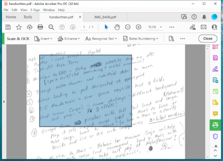The image size is (223, 161).
Task: Switch to the Home tab
Action: click(11, 17)
